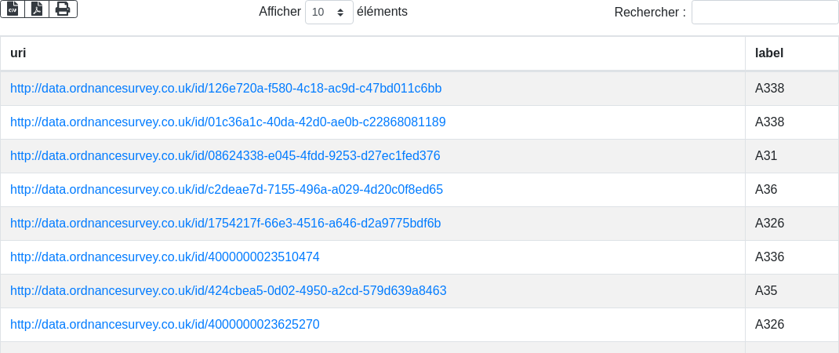
Task: Open the Afficher entries count dropdown
Action: click(x=329, y=13)
